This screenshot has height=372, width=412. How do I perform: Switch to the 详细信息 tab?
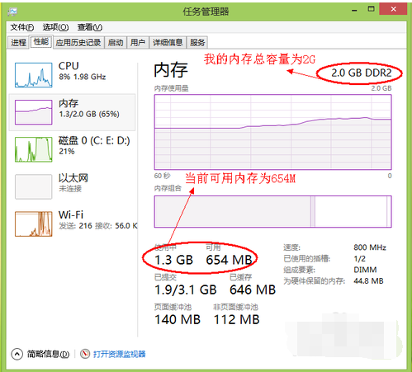click(168, 42)
